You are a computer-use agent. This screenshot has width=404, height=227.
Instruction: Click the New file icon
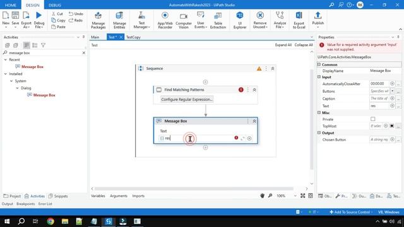tap(6, 15)
